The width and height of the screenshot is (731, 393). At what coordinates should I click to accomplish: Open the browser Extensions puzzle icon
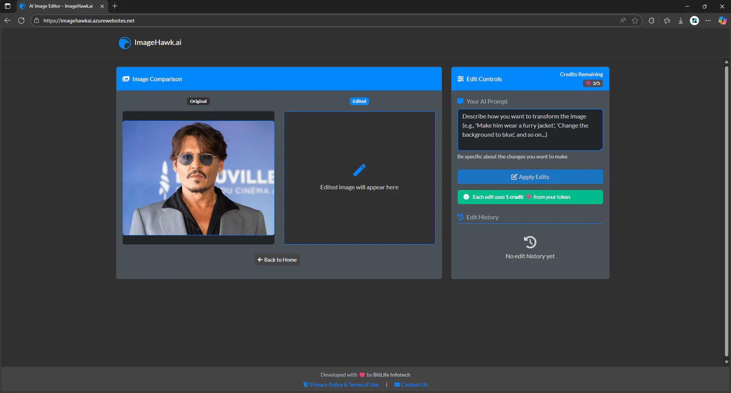point(651,21)
